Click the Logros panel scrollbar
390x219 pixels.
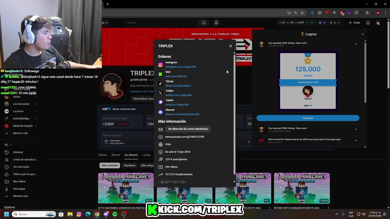(365, 72)
